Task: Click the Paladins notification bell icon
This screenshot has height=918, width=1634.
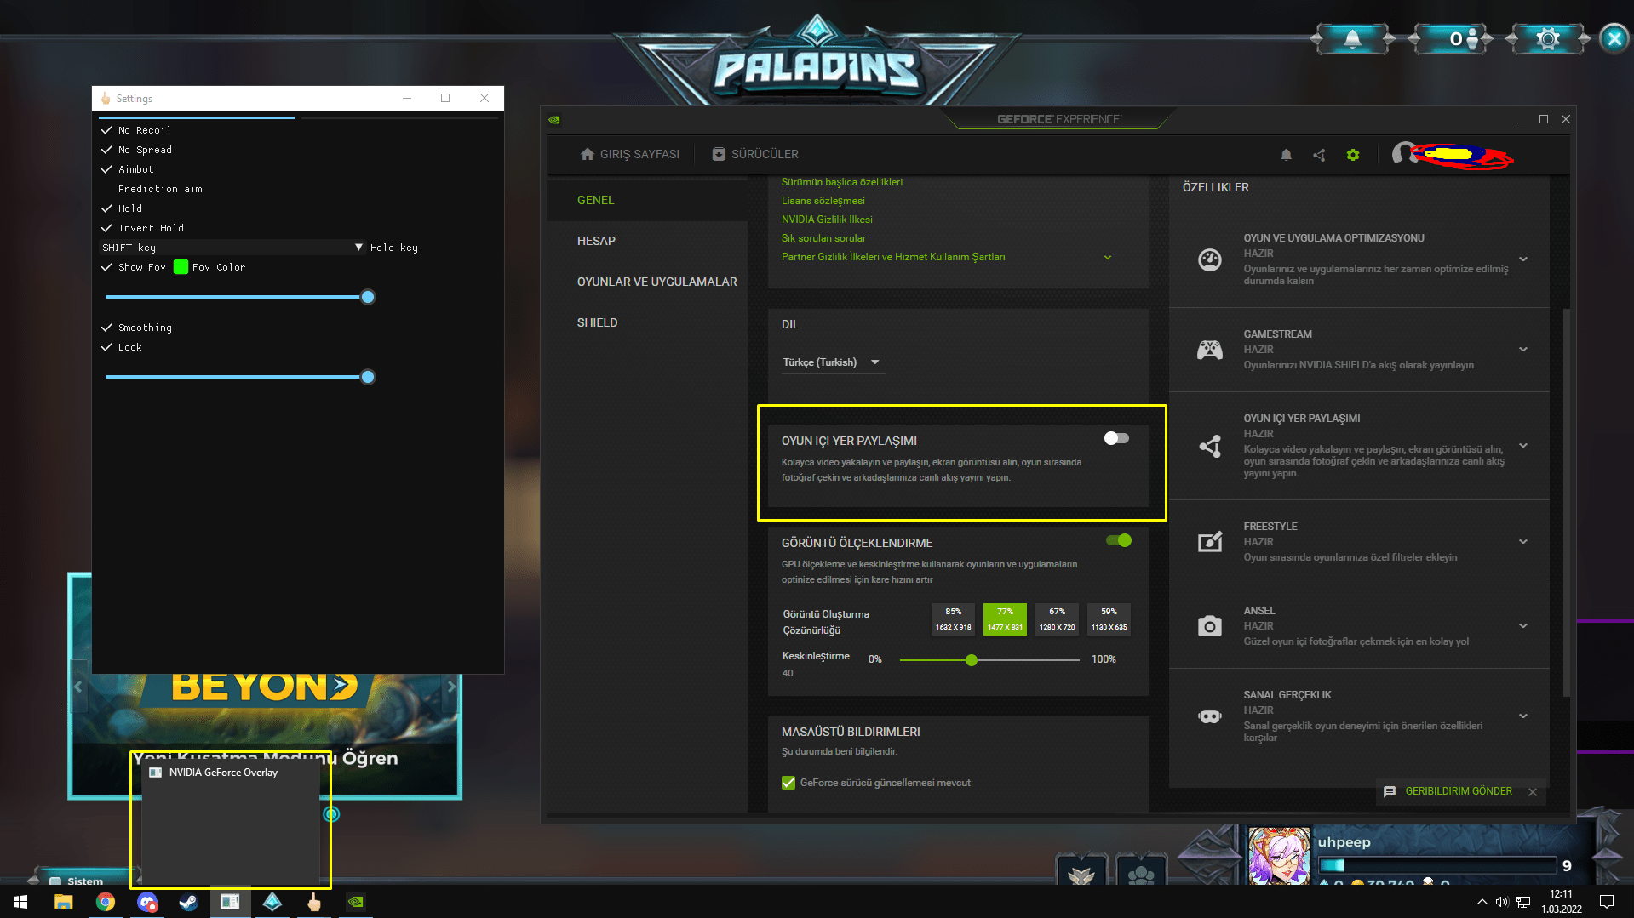Action: tap(1352, 39)
